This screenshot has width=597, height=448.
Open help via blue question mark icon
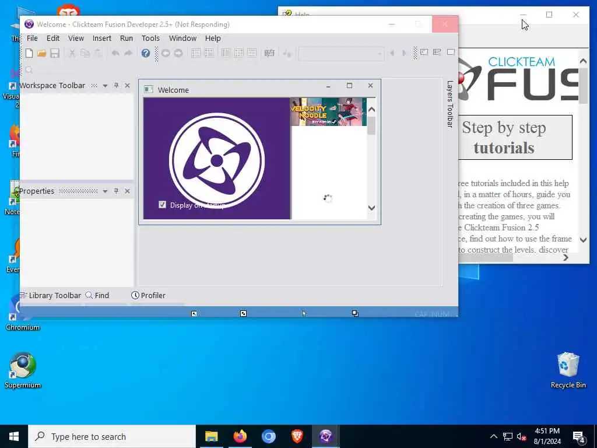145,53
